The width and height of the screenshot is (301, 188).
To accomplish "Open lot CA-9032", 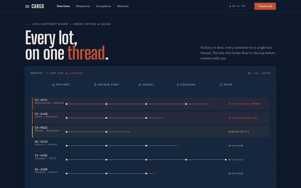I will [x=150, y=131].
